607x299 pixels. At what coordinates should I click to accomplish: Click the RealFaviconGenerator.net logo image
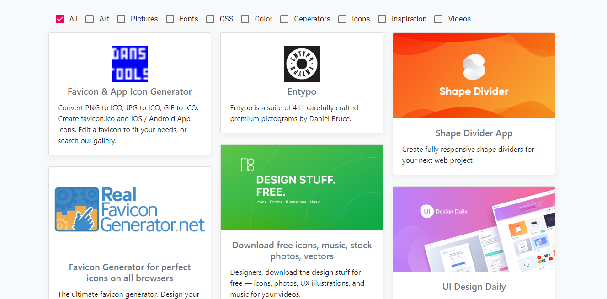[x=130, y=209]
